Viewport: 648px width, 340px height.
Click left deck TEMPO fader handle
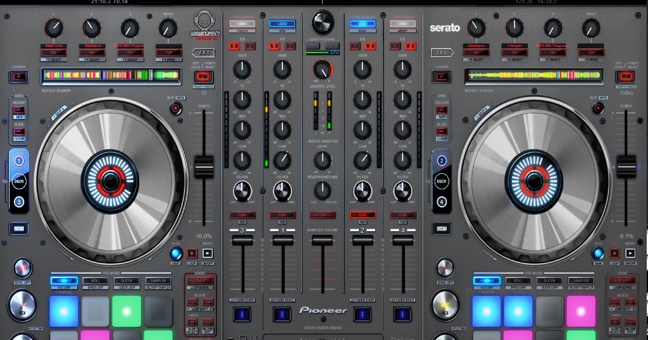(204, 167)
